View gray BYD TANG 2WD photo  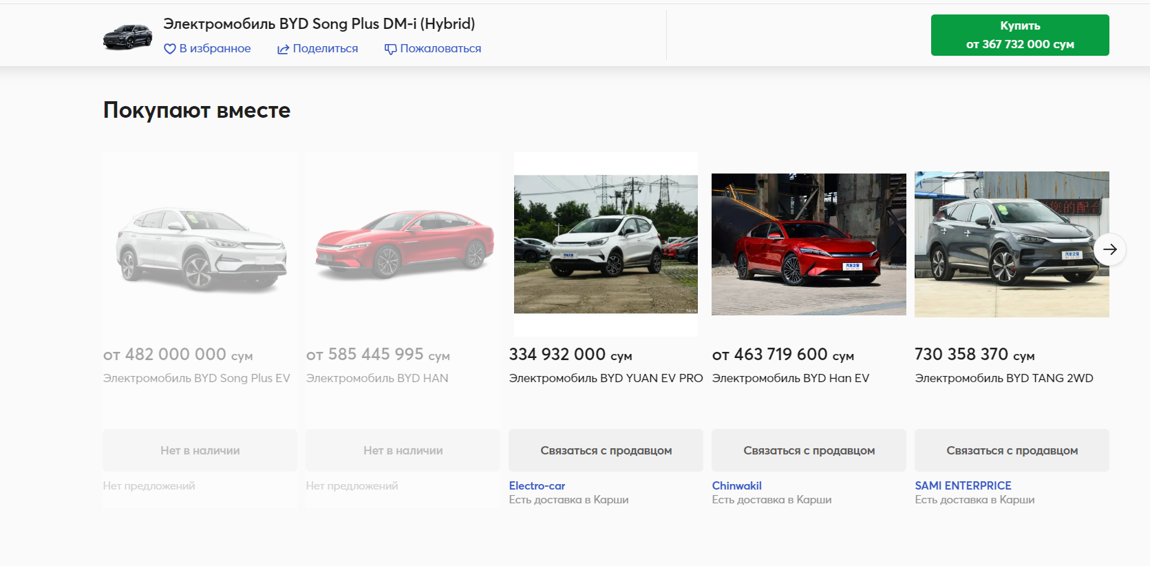[1012, 244]
